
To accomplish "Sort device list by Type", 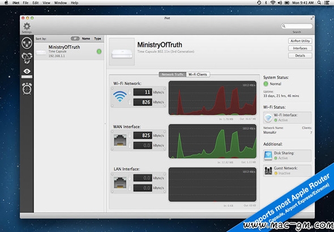I will pos(97,38).
